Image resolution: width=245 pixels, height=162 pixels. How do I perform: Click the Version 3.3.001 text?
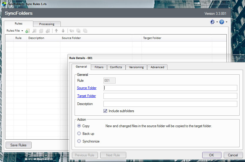[x=215, y=14]
